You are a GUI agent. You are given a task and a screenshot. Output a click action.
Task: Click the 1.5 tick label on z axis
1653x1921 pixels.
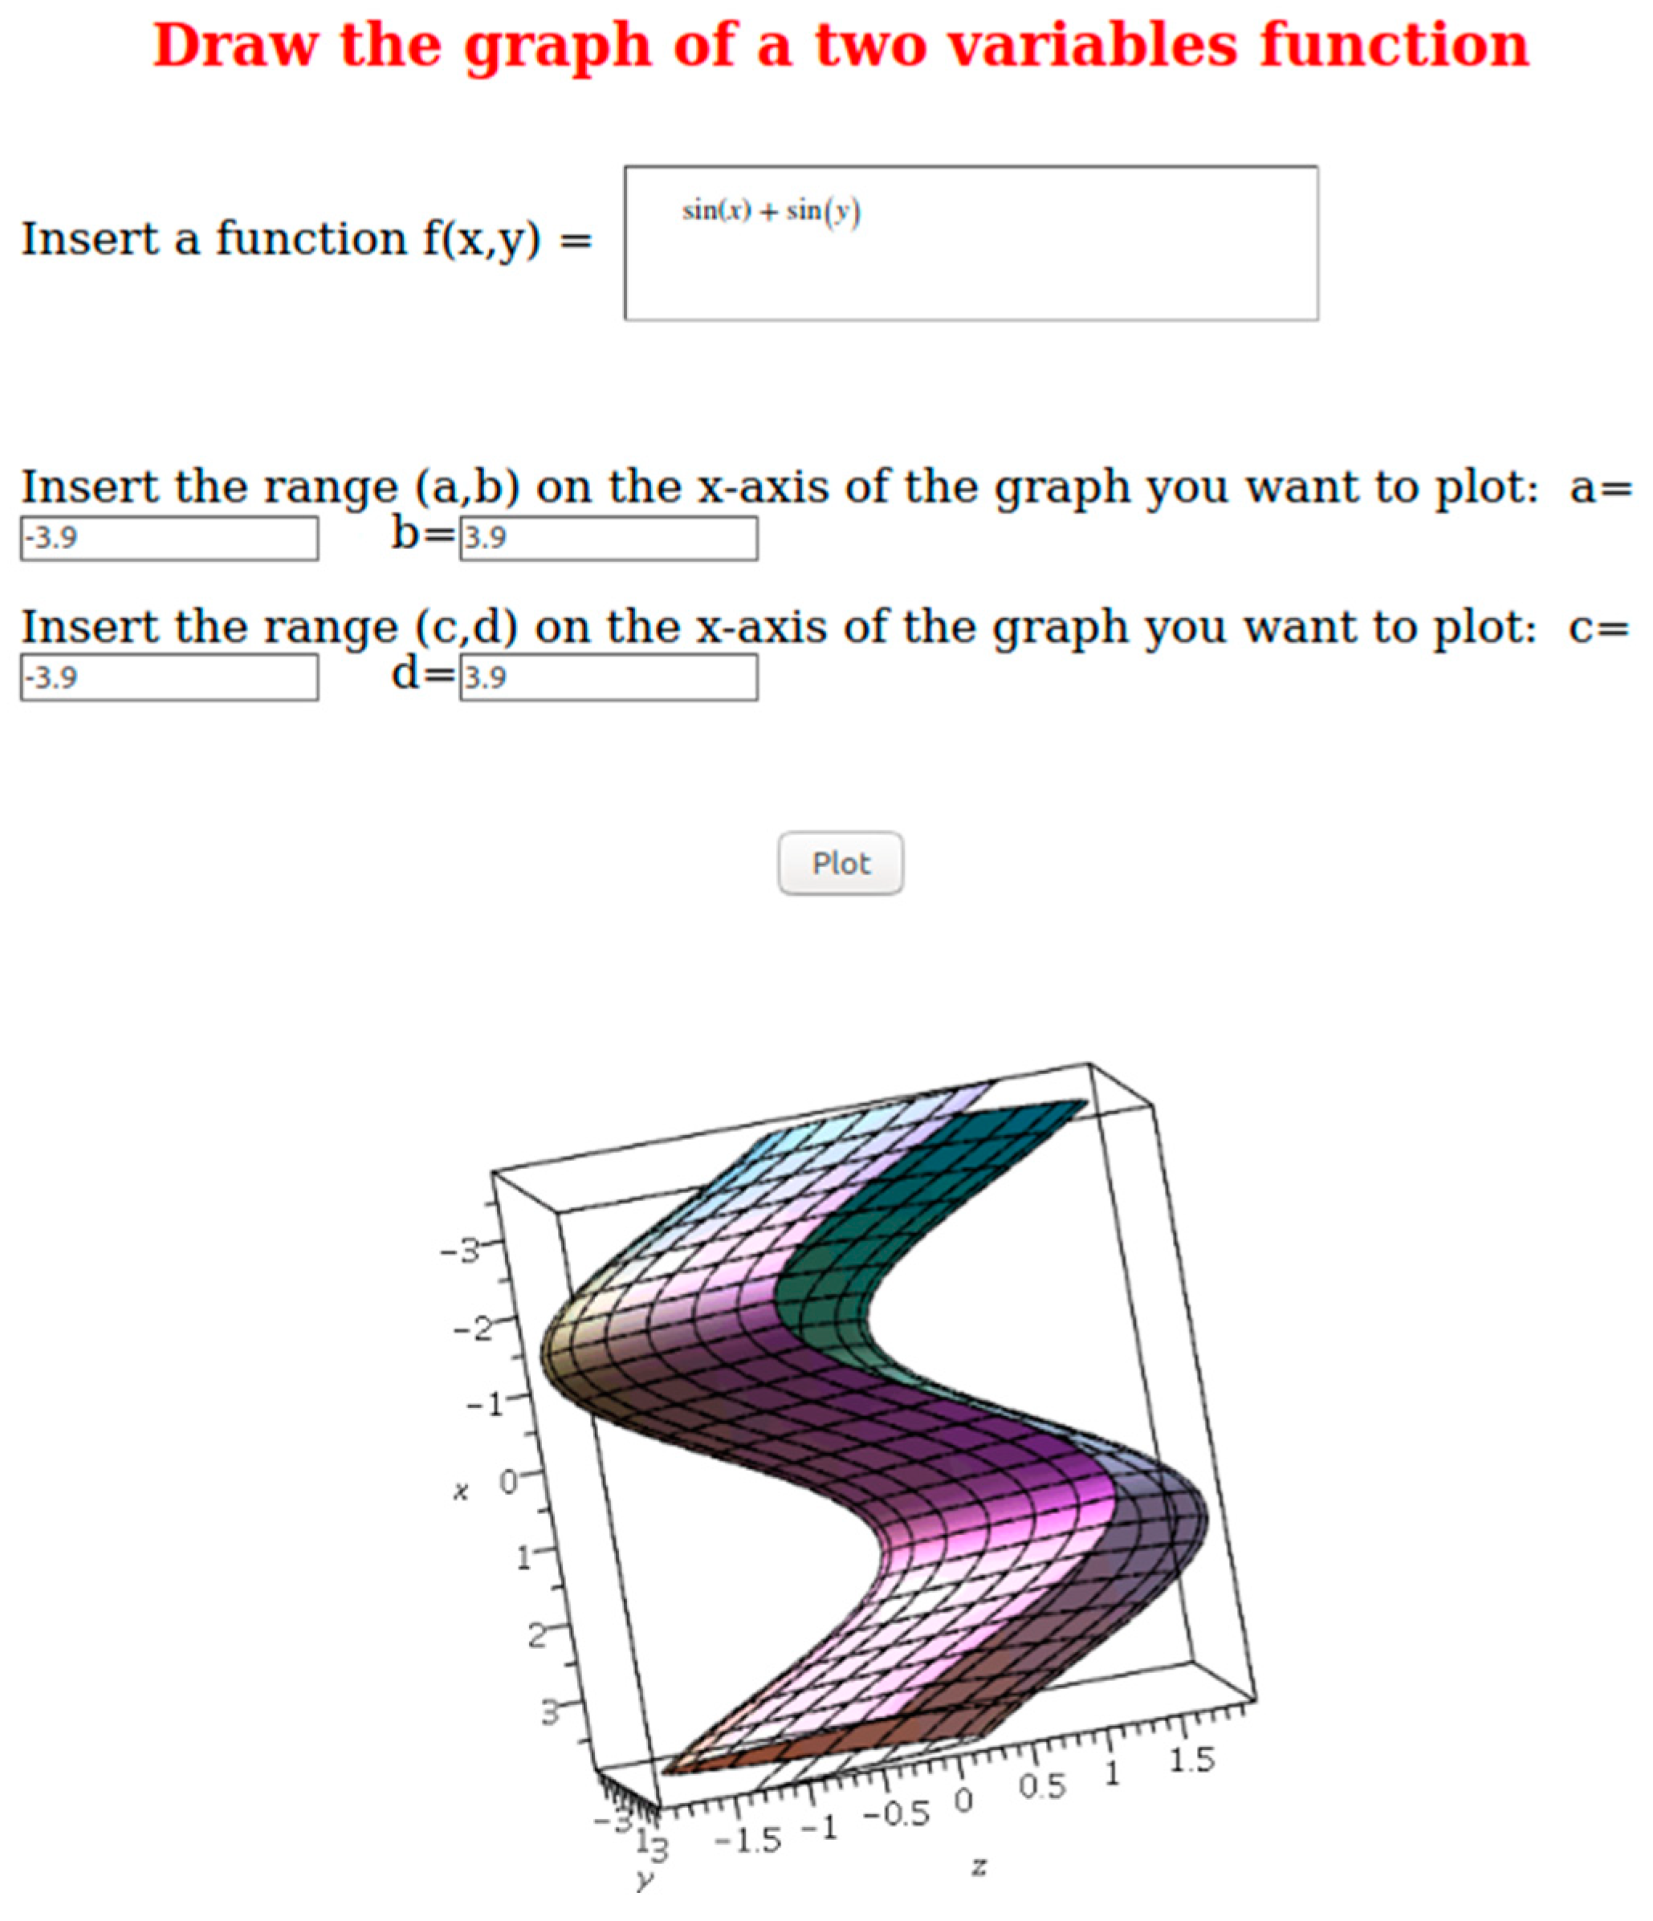click(1191, 1759)
